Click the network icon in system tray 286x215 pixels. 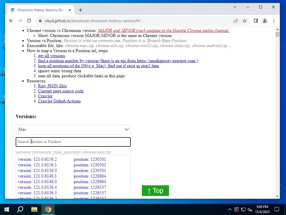(243, 209)
